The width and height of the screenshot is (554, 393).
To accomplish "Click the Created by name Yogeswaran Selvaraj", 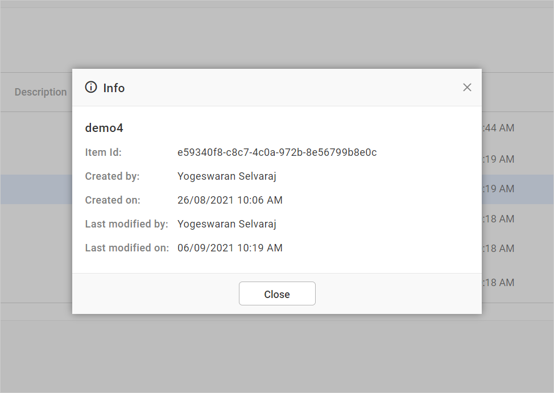I will 226,176.
